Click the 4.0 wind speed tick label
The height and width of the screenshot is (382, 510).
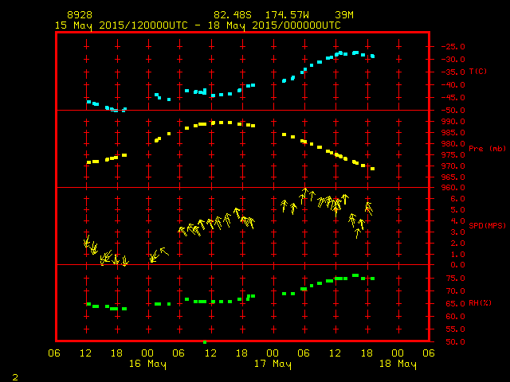click(x=457, y=221)
